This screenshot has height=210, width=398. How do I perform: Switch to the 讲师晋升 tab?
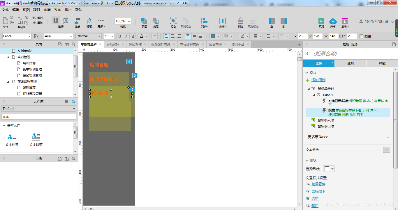(x=112, y=45)
